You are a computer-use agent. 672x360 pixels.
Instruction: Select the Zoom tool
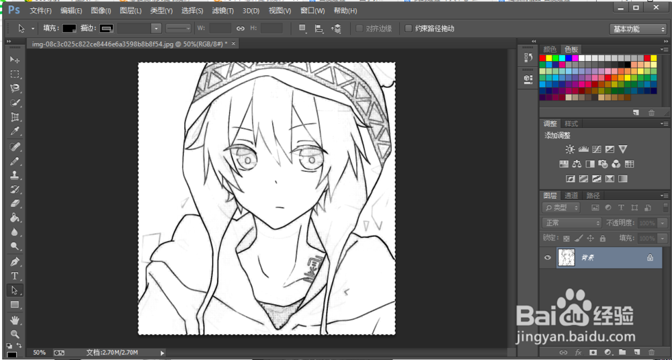15,334
